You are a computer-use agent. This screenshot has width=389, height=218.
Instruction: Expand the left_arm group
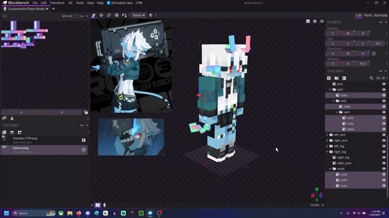point(327,135)
